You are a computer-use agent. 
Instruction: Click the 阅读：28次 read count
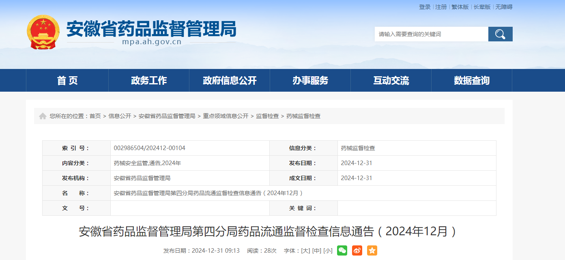point(262,251)
